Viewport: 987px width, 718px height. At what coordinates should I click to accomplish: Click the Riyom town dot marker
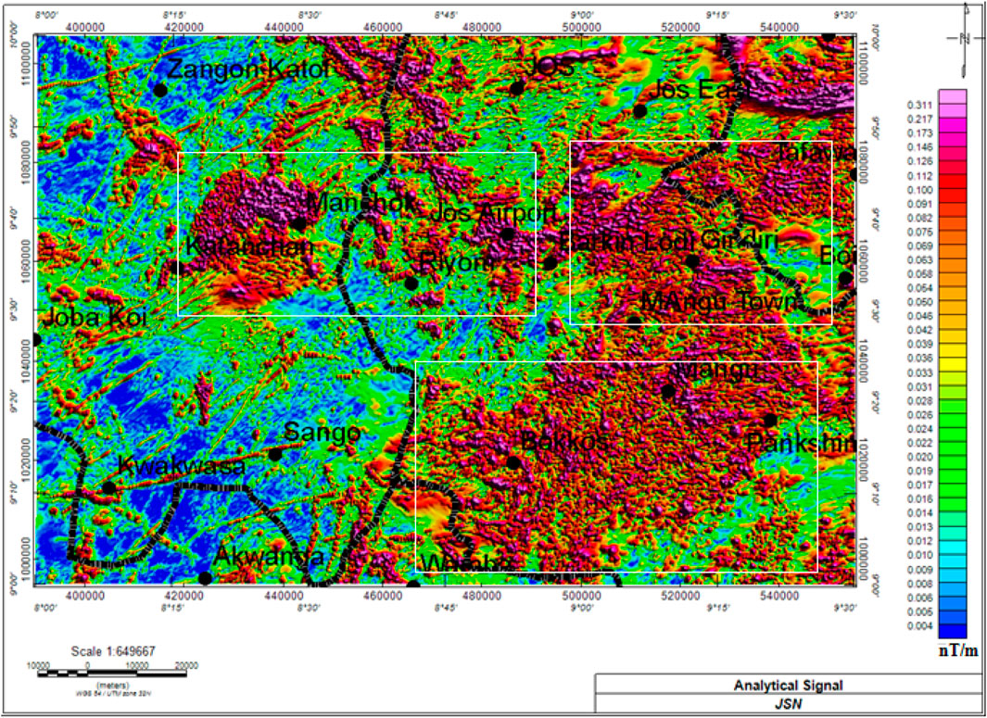[x=411, y=283]
